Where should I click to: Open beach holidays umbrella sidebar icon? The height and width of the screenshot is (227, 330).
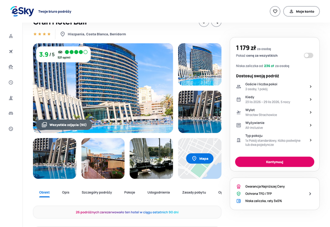tap(11, 67)
